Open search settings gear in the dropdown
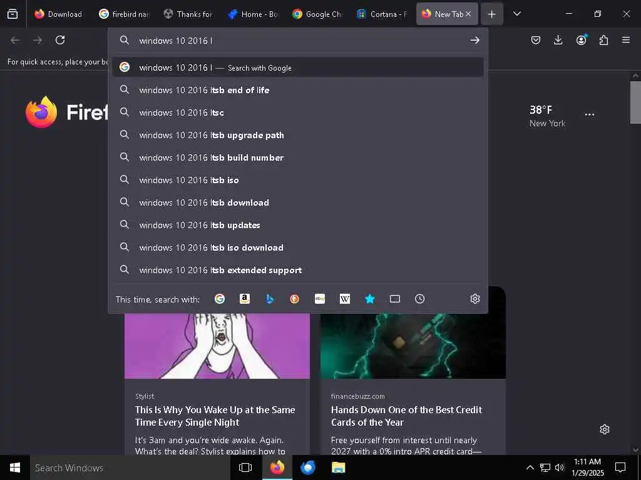The height and width of the screenshot is (480, 641). pos(474,299)
